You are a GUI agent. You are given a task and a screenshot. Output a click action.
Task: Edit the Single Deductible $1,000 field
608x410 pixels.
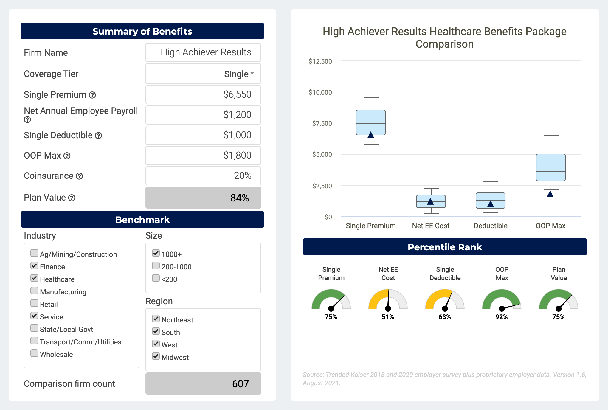[x=203, y=135]
